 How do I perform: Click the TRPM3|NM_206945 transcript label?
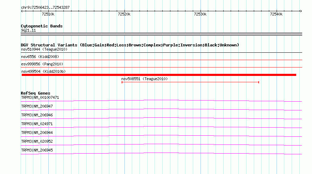point(37,150)
